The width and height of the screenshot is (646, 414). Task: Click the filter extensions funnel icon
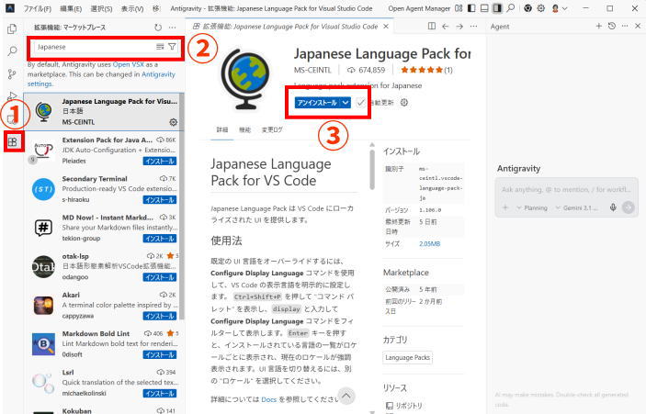tap(172, 46)
